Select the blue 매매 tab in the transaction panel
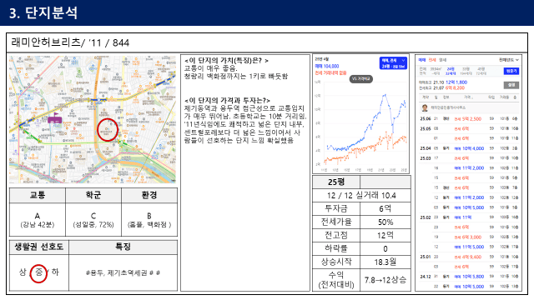 (x=421, y=60)
